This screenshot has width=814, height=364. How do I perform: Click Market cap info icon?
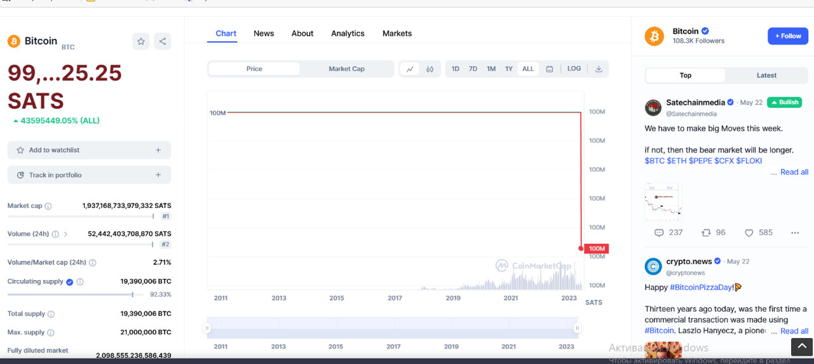point(48,206)
